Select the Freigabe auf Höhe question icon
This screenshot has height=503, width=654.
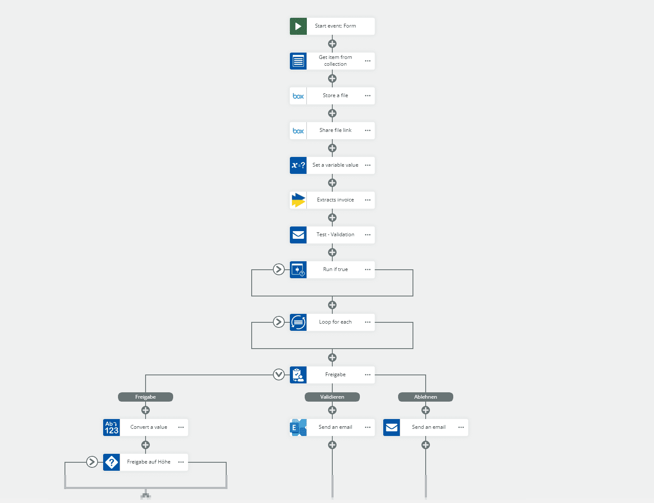click(112, 462)
